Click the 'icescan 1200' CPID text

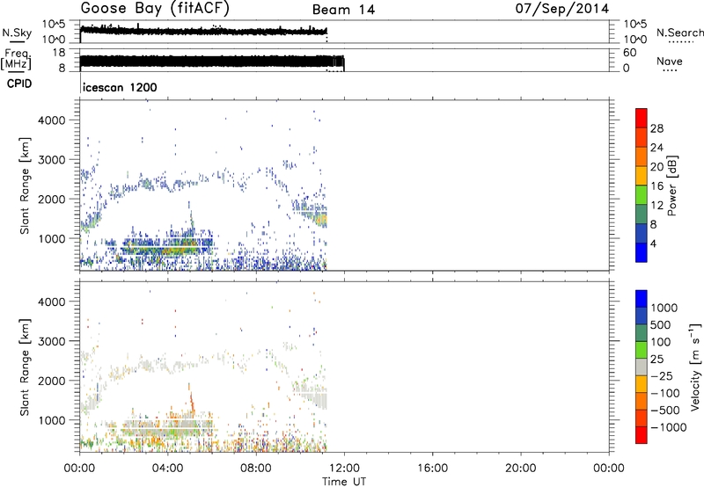click(120, 87)
